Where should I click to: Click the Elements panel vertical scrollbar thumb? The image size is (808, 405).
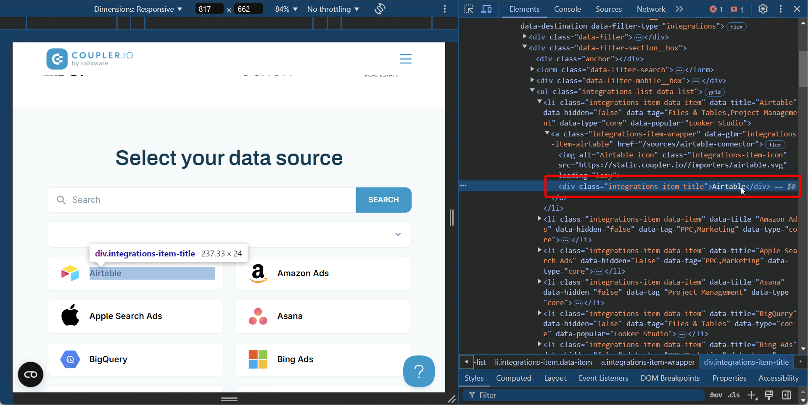tap(803, 69)
